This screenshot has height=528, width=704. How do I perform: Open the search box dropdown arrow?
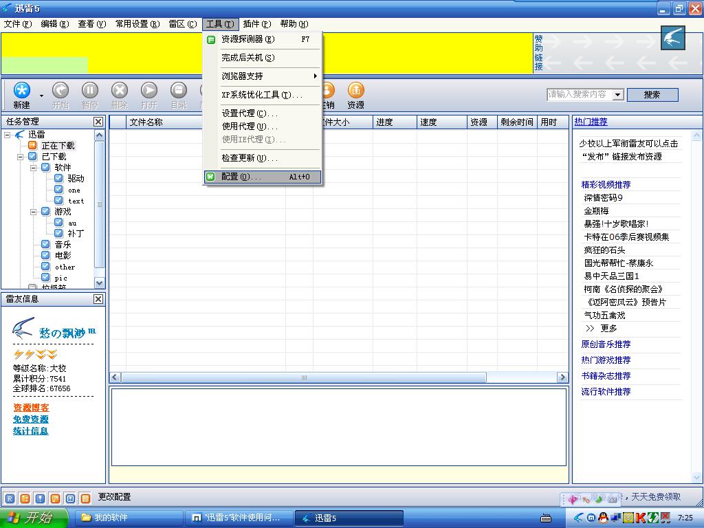[x=618, y=95]
